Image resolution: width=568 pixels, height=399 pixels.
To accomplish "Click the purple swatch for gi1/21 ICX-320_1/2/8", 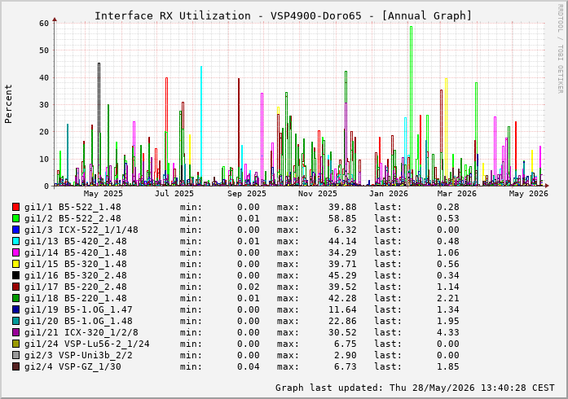I will coord(15,332).
